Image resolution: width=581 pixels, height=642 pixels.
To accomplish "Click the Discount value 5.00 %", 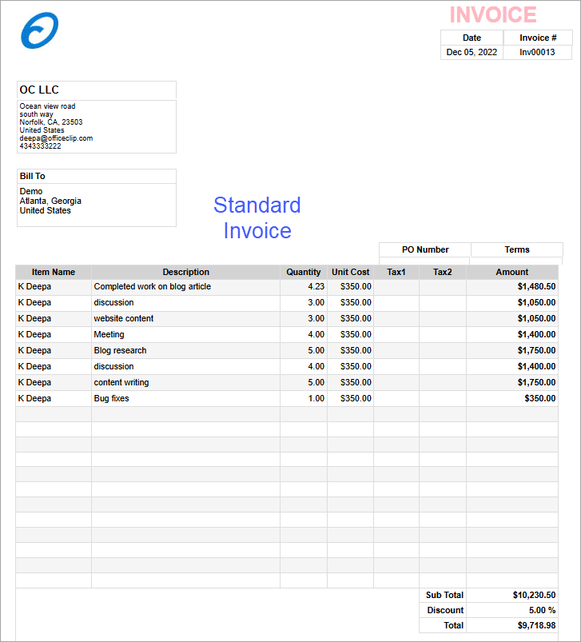I will coord(542,610).
